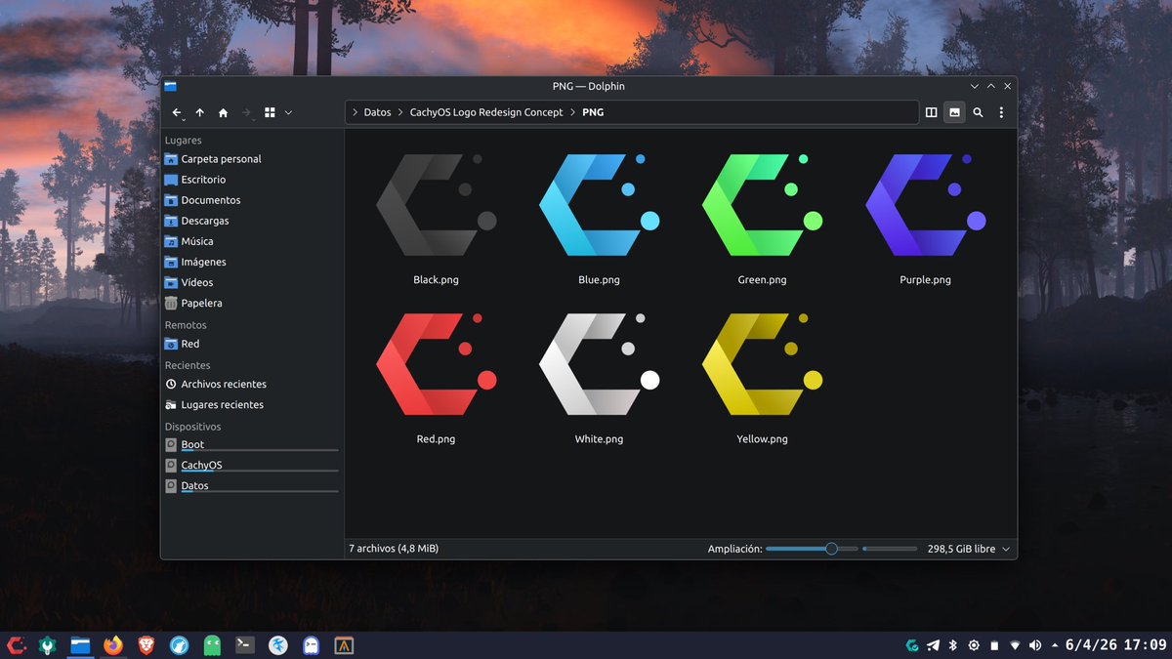Expand hidden tray icons arrow
The image size is (1172, 659).
[1054, 645]
